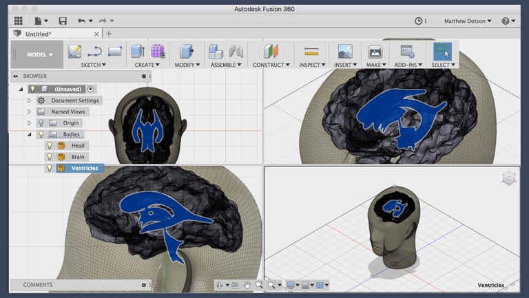Select the Press Pull modify tool
This screenshot has width=529, height=298.
(187, 51)
